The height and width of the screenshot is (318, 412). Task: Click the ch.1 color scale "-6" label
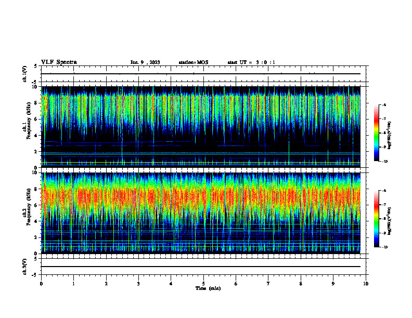pos(384,104)
